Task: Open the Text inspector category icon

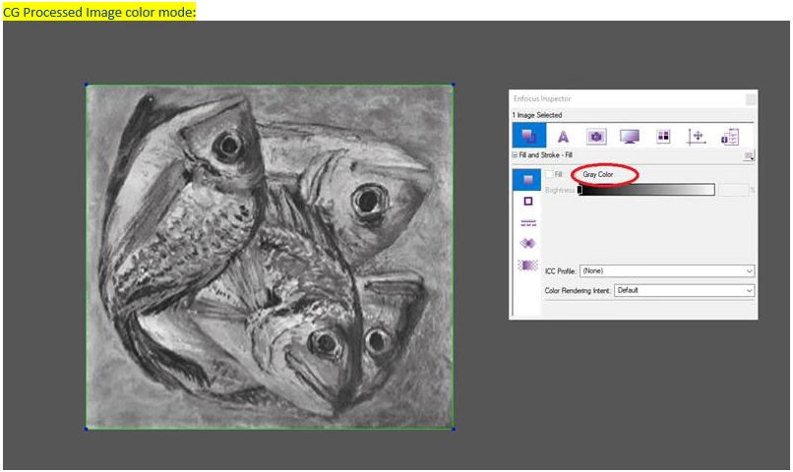Action: click(x=563, y=137)
